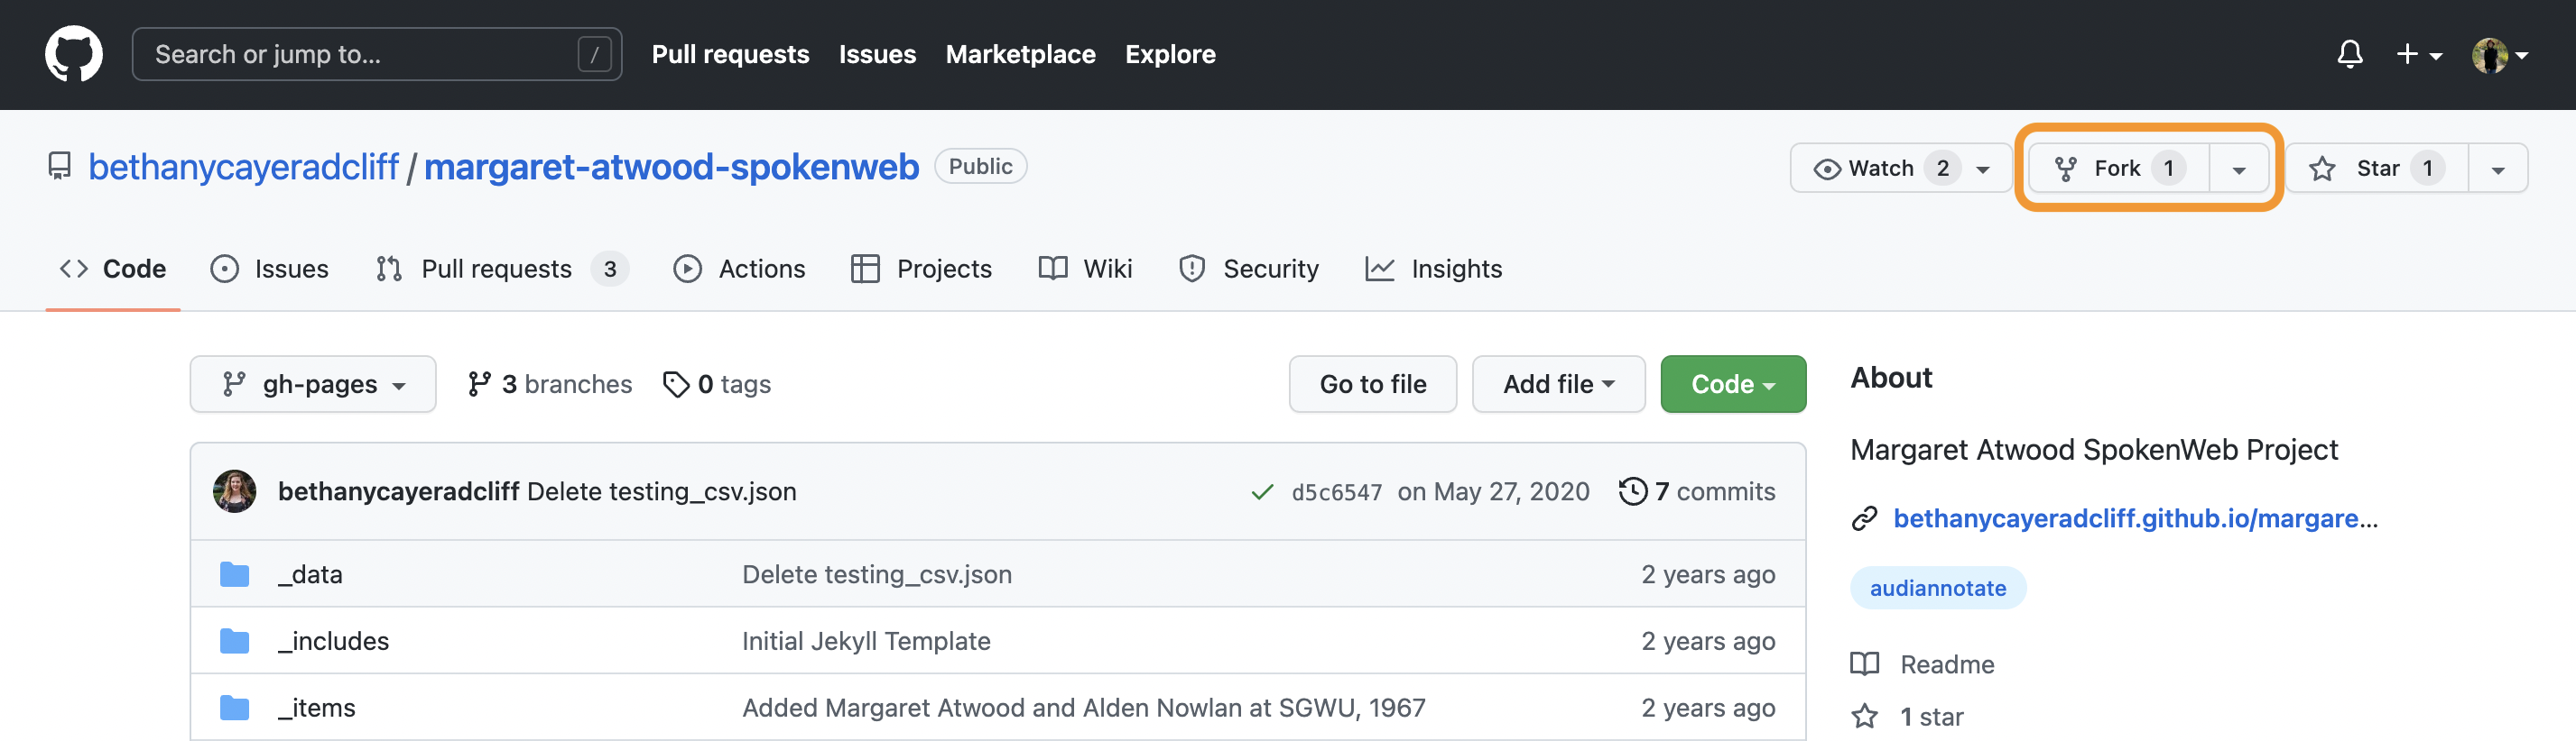2576x741 pixels.
Task: View the 0 tags link
Action: click(x=717, y=383)
